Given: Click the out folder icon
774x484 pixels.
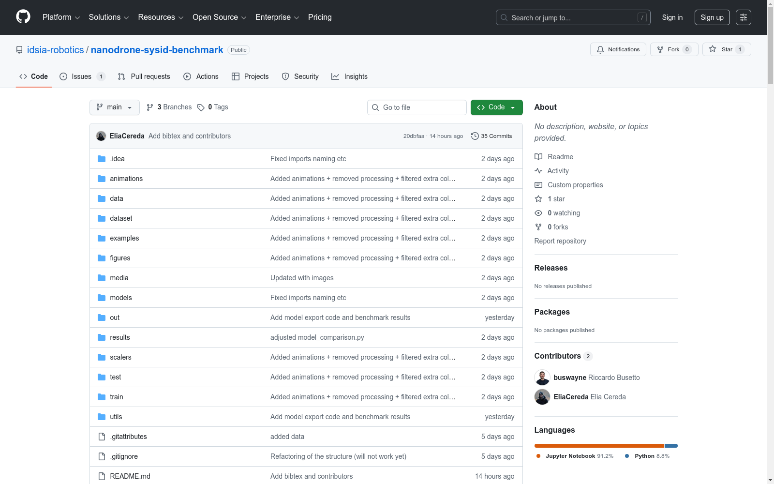Looking at the screenshot, I should [102, 318].
